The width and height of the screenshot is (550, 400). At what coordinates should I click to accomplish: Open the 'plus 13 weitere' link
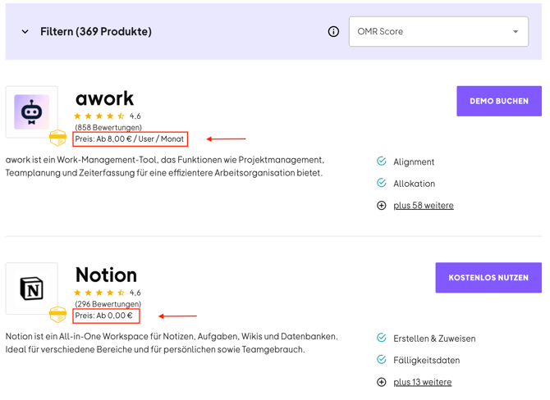click(x=422, y=382)
